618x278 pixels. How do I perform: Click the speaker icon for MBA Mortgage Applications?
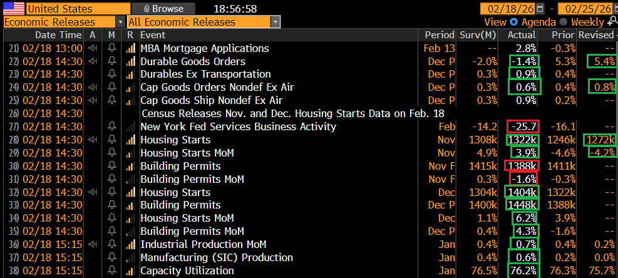coord(93,48)
